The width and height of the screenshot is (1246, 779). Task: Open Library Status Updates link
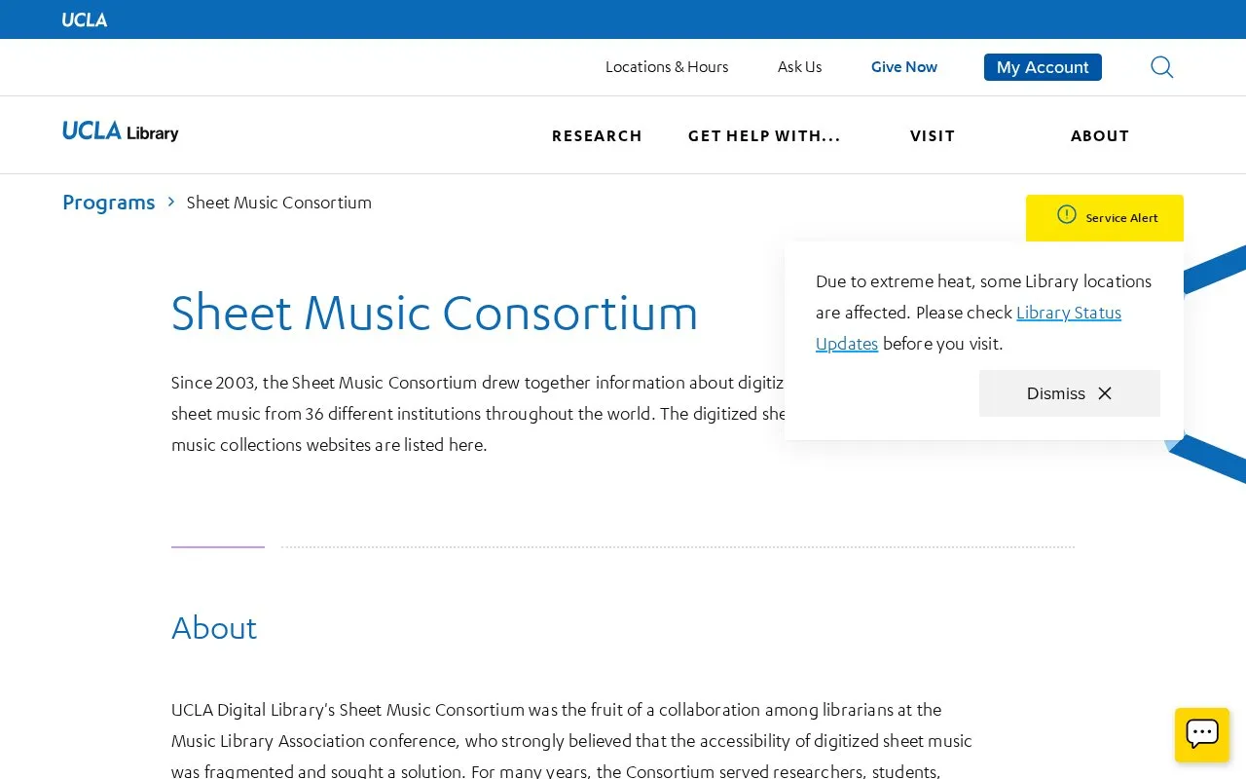pos(969,328)
